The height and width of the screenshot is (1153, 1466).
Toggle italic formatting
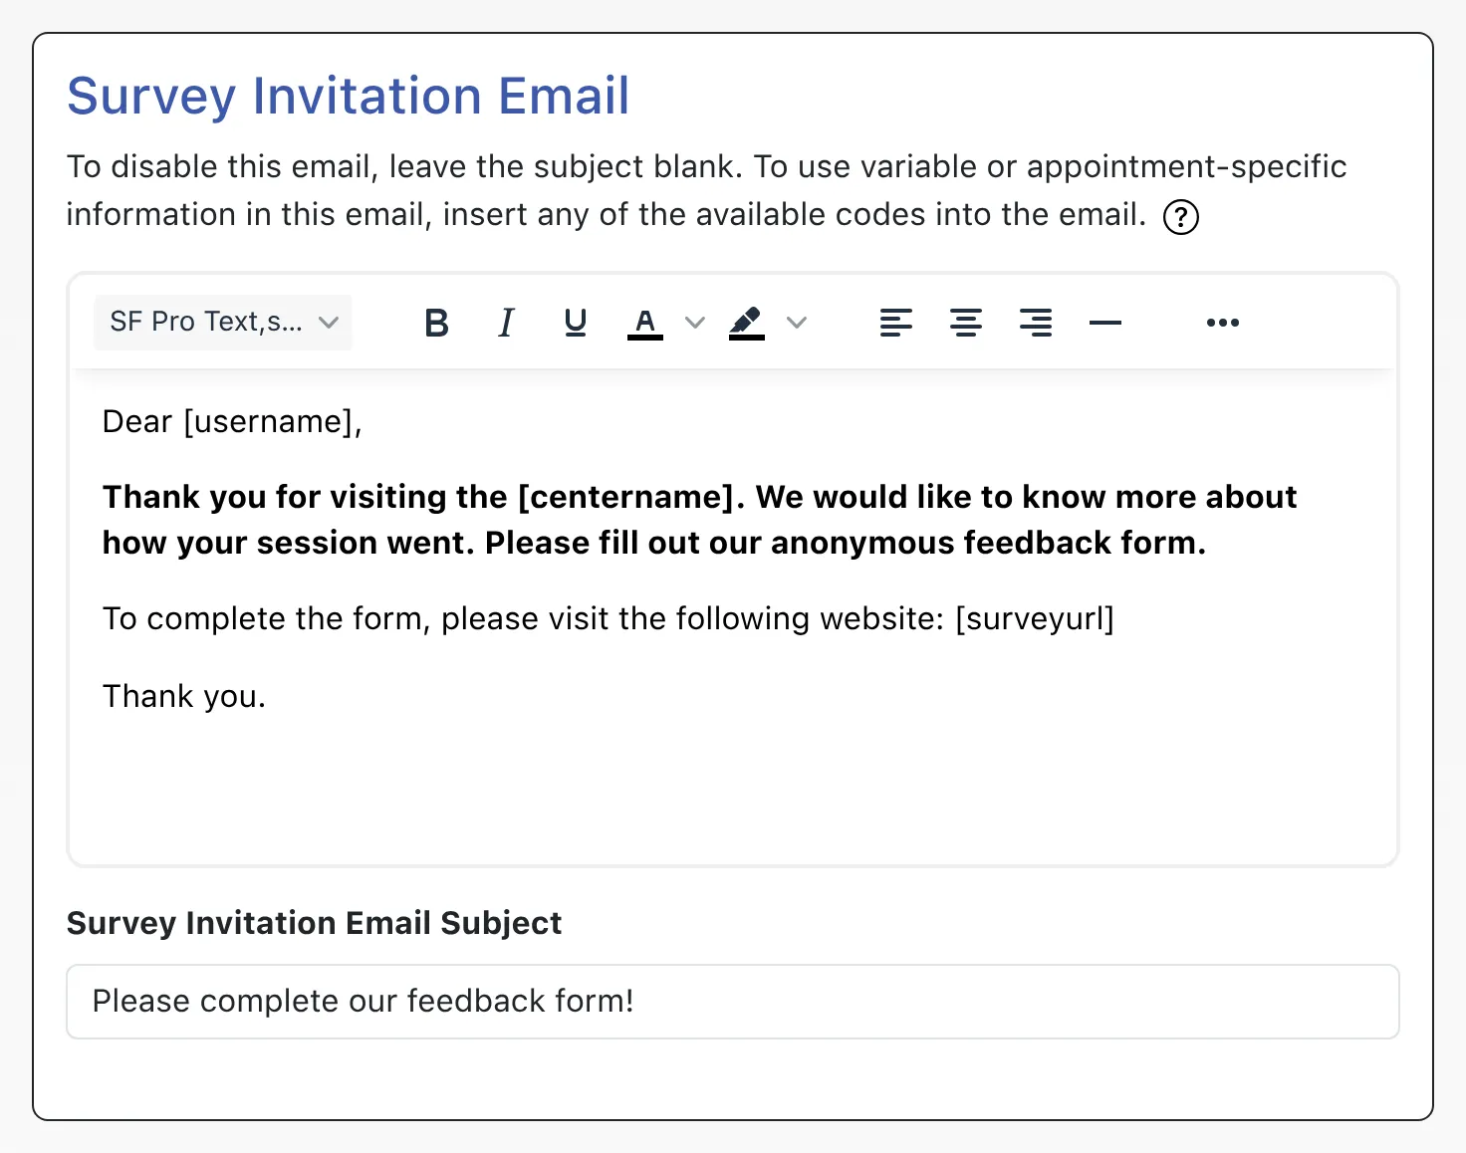click(x=506, y=323)
